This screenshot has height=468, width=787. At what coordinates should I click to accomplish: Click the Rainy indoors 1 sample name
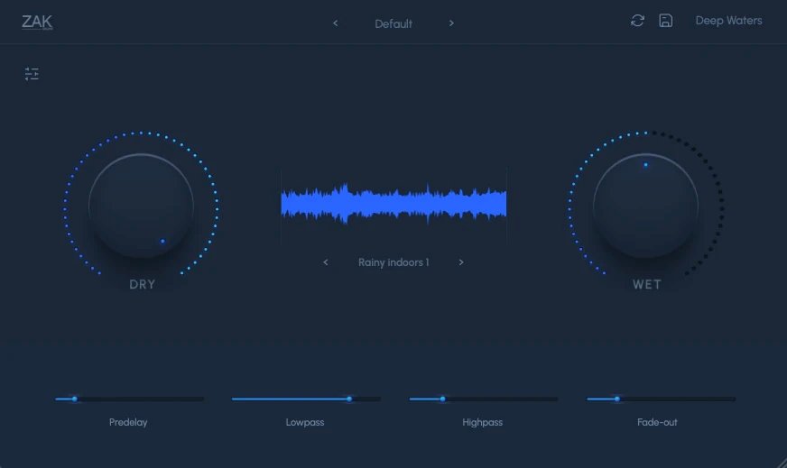click(x=393, y=262)
